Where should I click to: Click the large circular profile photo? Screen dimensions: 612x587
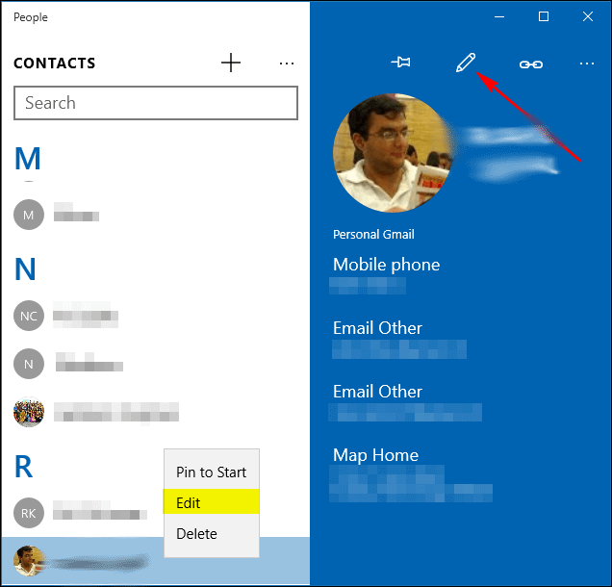(x=393, y=153)
